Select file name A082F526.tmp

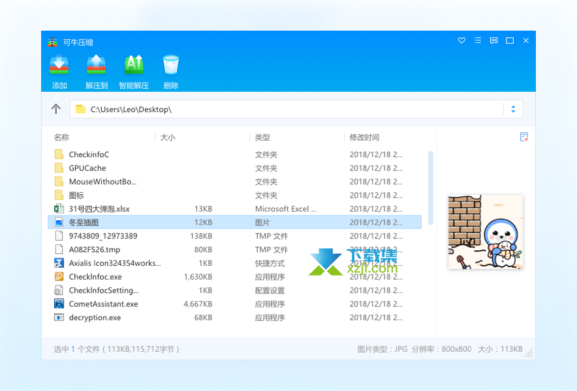coord(95,250)
